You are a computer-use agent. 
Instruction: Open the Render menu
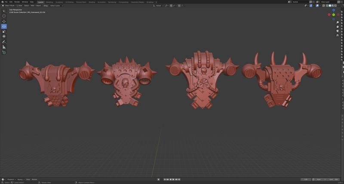pos(17,2)
